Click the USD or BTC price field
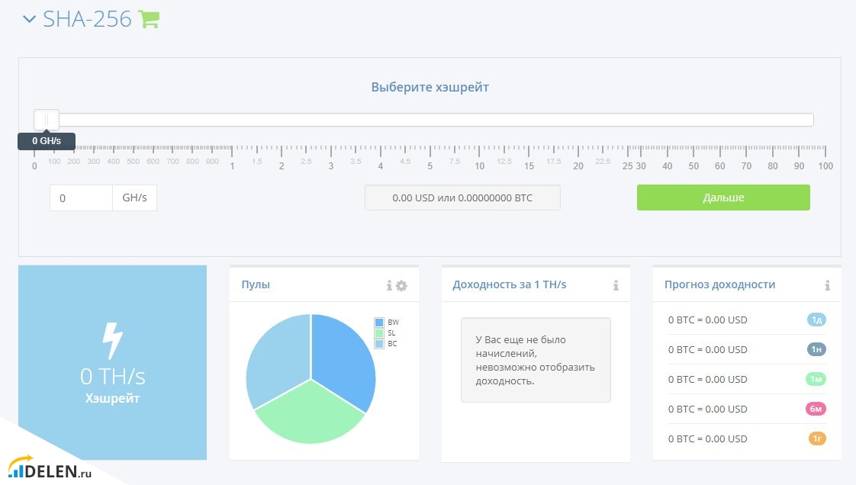856x485 pixels. click(462, 198)
